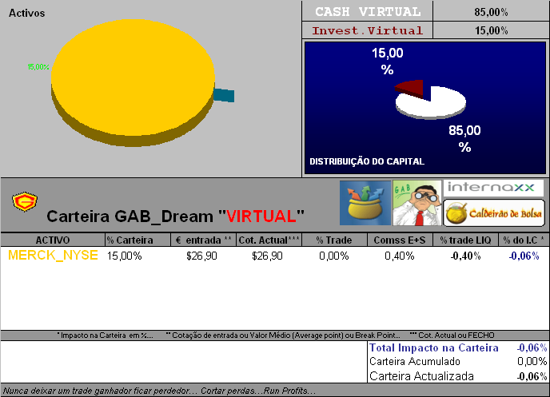Click the ACTIVO column header

pos(53,240)
